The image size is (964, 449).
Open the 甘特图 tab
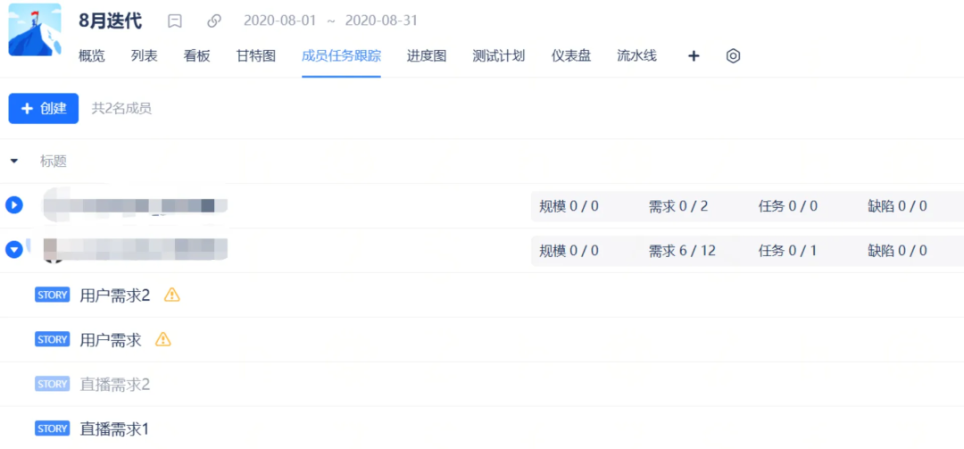tap(256, 56)
